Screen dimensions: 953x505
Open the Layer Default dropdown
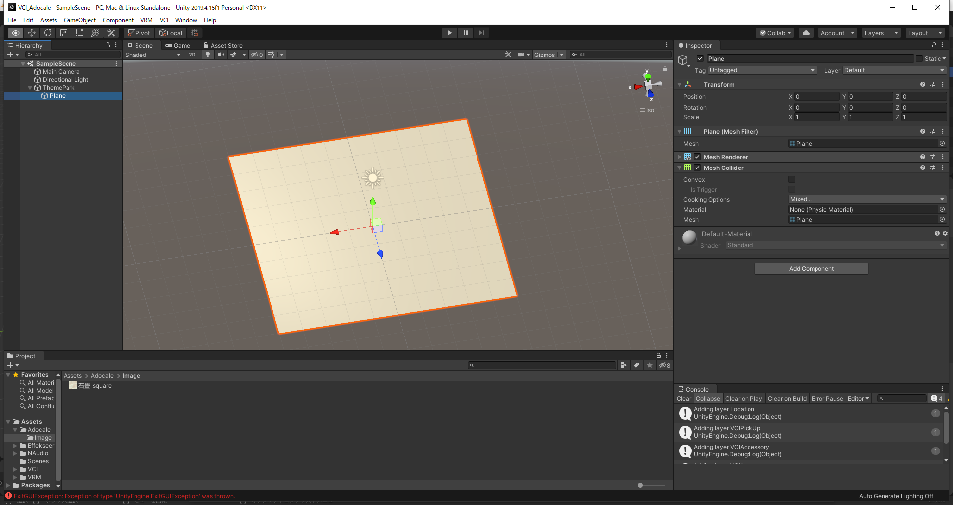click(x=895, y=70)
